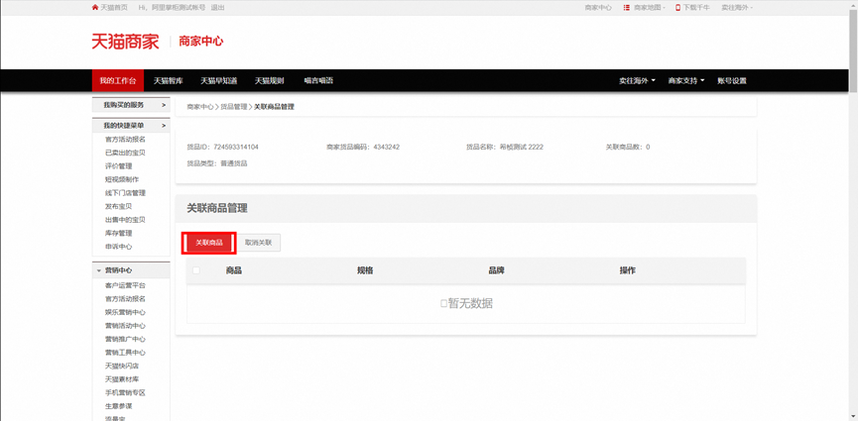Screen dimensions: 858x421
Task: Click the 取消关联 button
Action: point(258,243)
